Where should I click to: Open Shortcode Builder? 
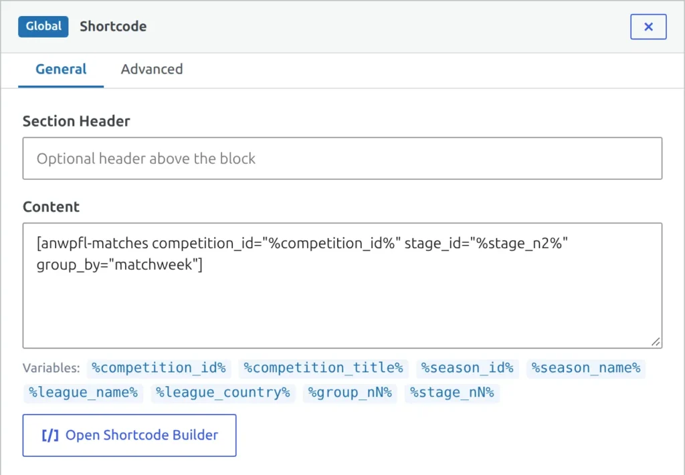pyautogui.click(x=129, y=436)
